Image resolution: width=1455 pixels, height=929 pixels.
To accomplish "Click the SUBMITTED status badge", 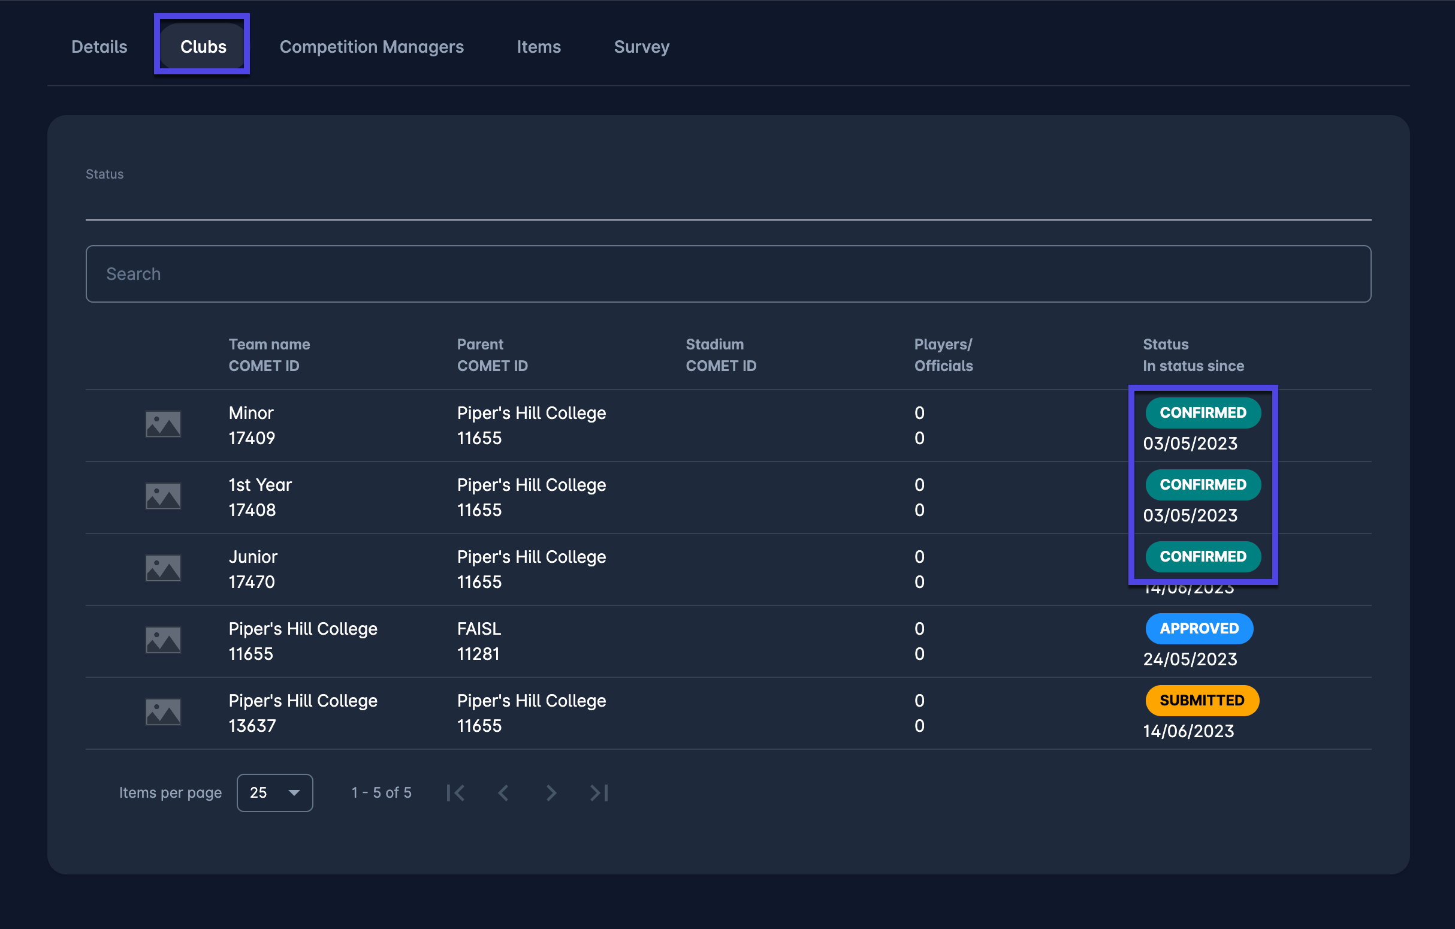I will pos(1202,701).
